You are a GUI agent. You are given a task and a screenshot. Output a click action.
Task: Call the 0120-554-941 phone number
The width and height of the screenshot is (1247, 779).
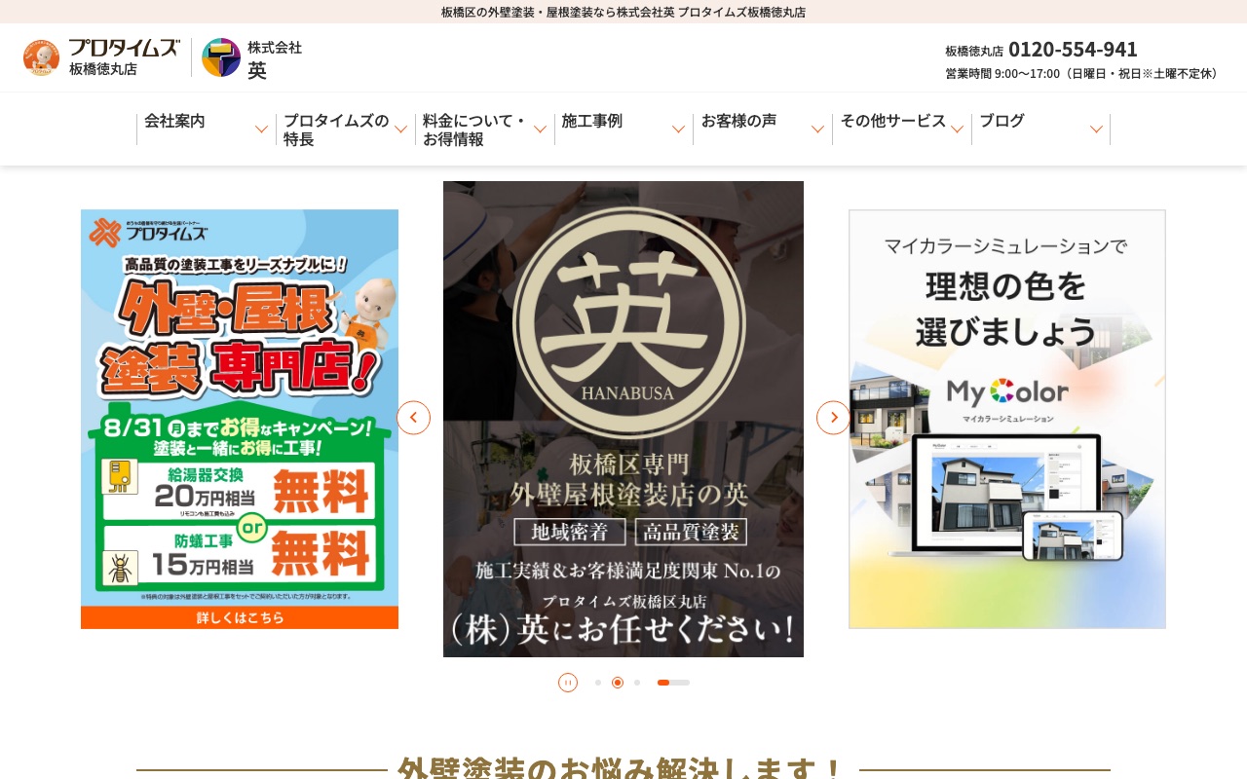(x=1073, y=49)
